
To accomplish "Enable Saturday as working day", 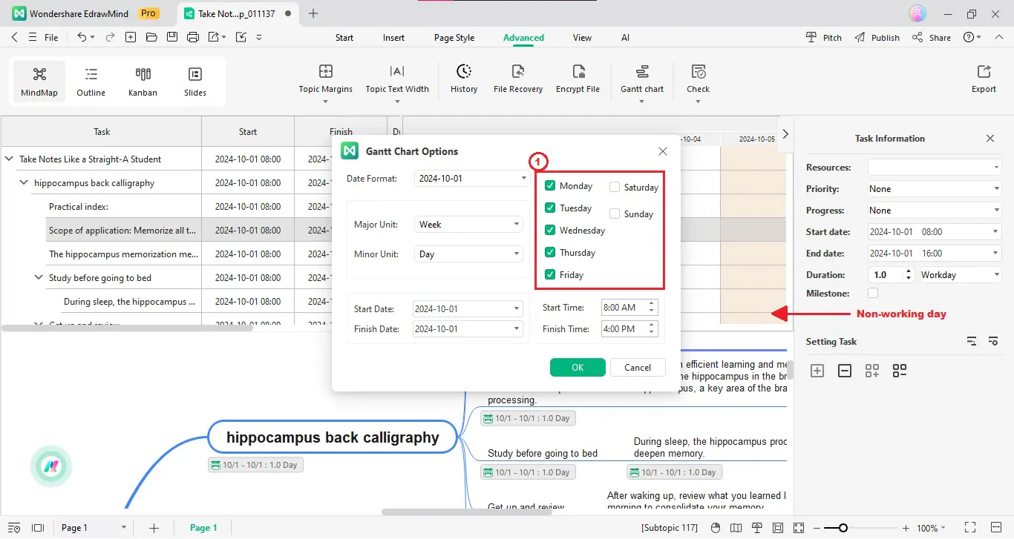I will click(x=615, y=187).
